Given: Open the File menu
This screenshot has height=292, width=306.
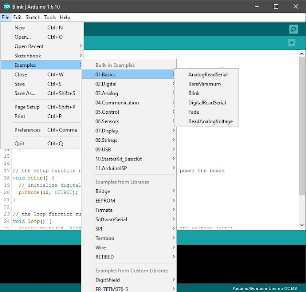Looking at the screenshot, I should pyautogui.click(x=5, y=17).
